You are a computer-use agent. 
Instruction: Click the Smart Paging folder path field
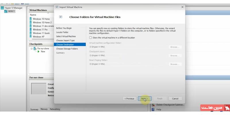click(129, 64)
